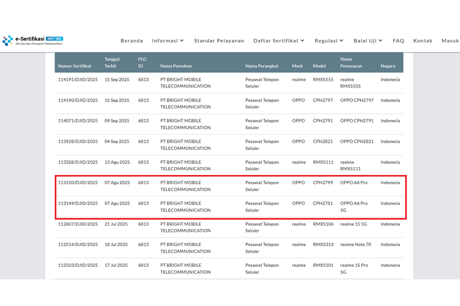Click marketing name OPPO CPH2821
This screenshot has width=460, height=306.
pyautogui.click(x=357, y=141)
